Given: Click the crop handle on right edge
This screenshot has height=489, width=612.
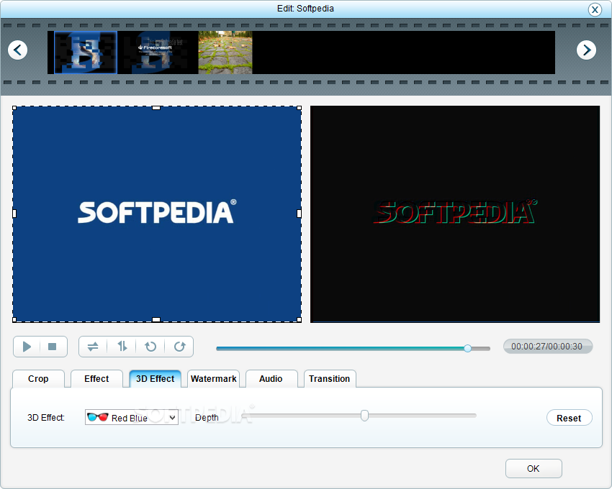Looking at the screenshot, I should click(x=299, y=214).
